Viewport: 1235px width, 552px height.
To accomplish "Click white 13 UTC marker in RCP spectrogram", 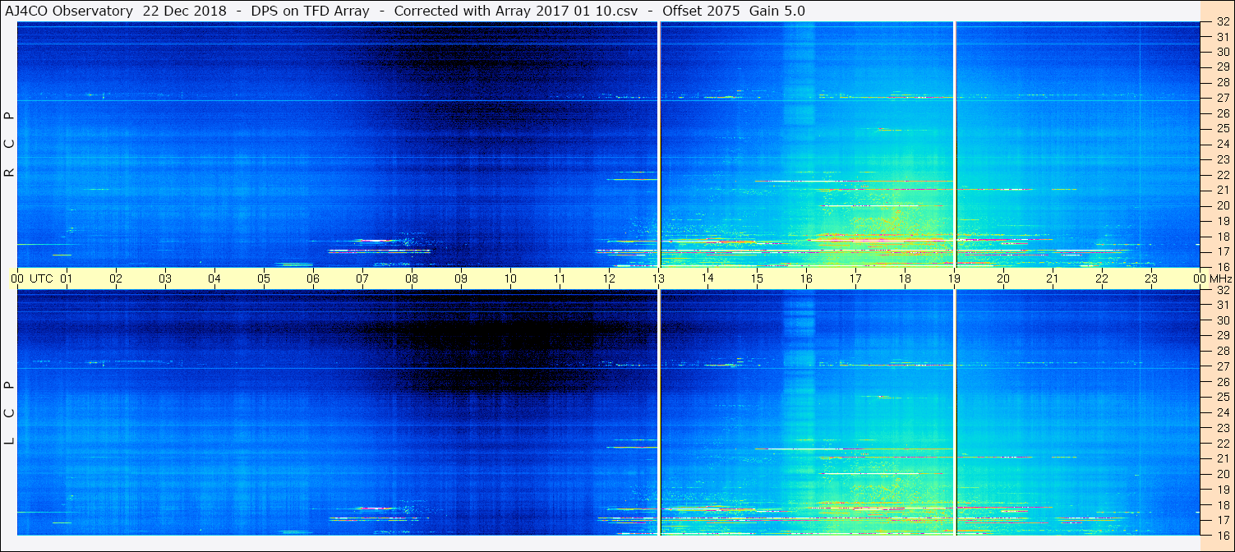I will tap(659, 145).
